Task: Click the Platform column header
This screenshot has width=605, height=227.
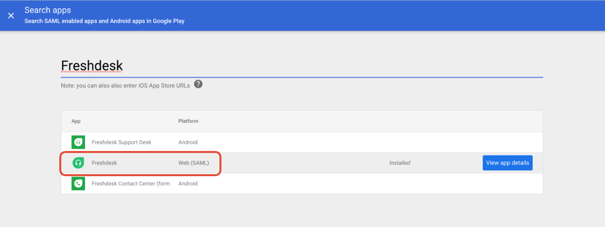Action: pyautogui.click(x=188, y=121)
